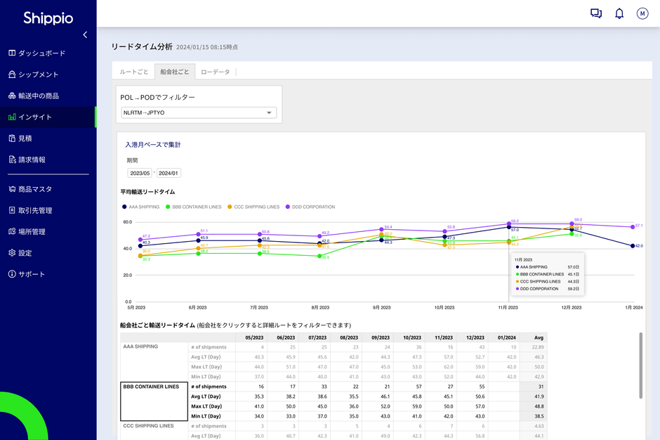This screenshot has width=660, height=440.
Task: Open the NLRTM→JPTYO filter dropdown
Action: click(199, 112)
